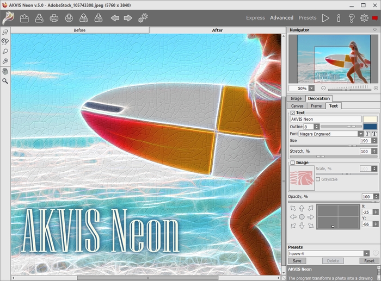The width and height of the screenshot is (381, 281).
Task: Select the Zoom magnifier tool
Action: (5, 81)
